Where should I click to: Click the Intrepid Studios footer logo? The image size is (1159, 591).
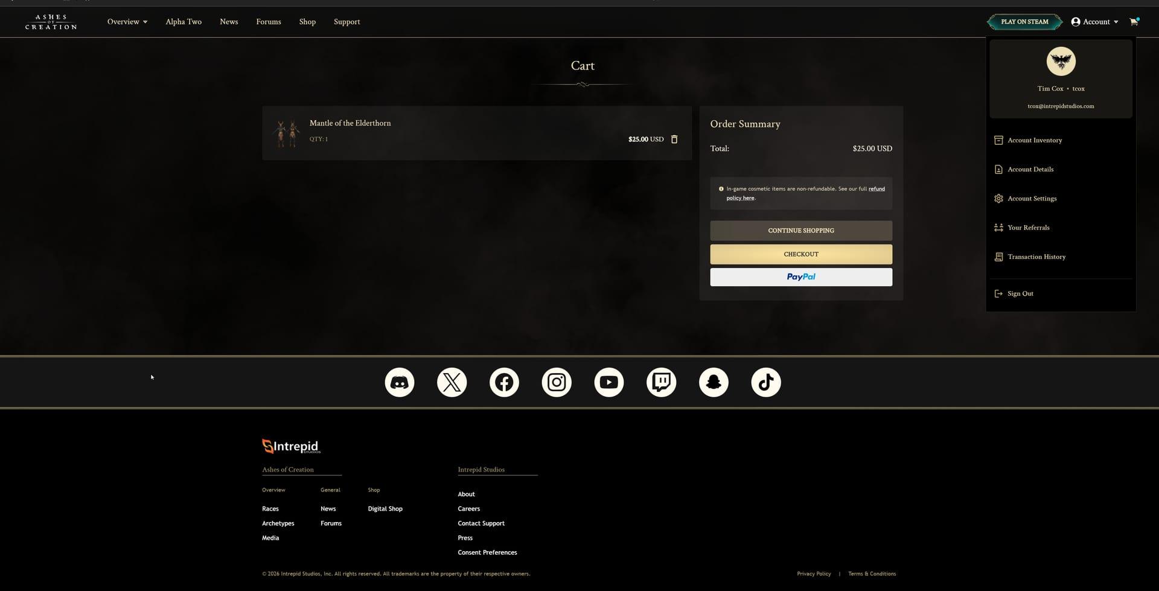[292, 446]
